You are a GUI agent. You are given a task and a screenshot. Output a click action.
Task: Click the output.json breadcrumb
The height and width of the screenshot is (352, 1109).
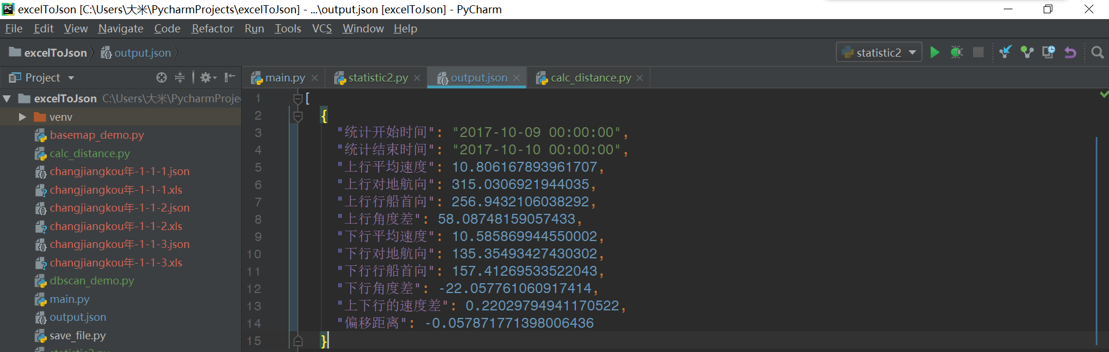(x=136, y=53)
